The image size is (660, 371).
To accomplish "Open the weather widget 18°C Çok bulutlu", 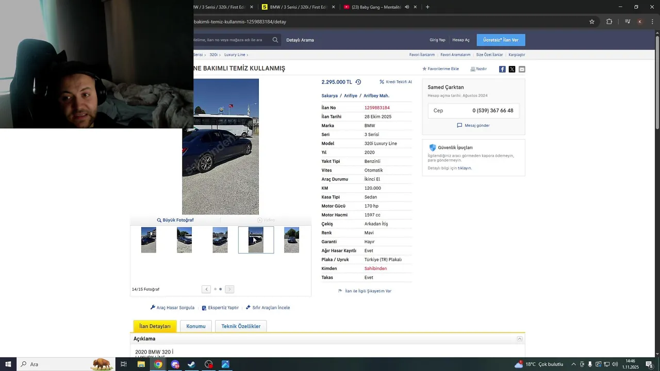I will point(539,364).
